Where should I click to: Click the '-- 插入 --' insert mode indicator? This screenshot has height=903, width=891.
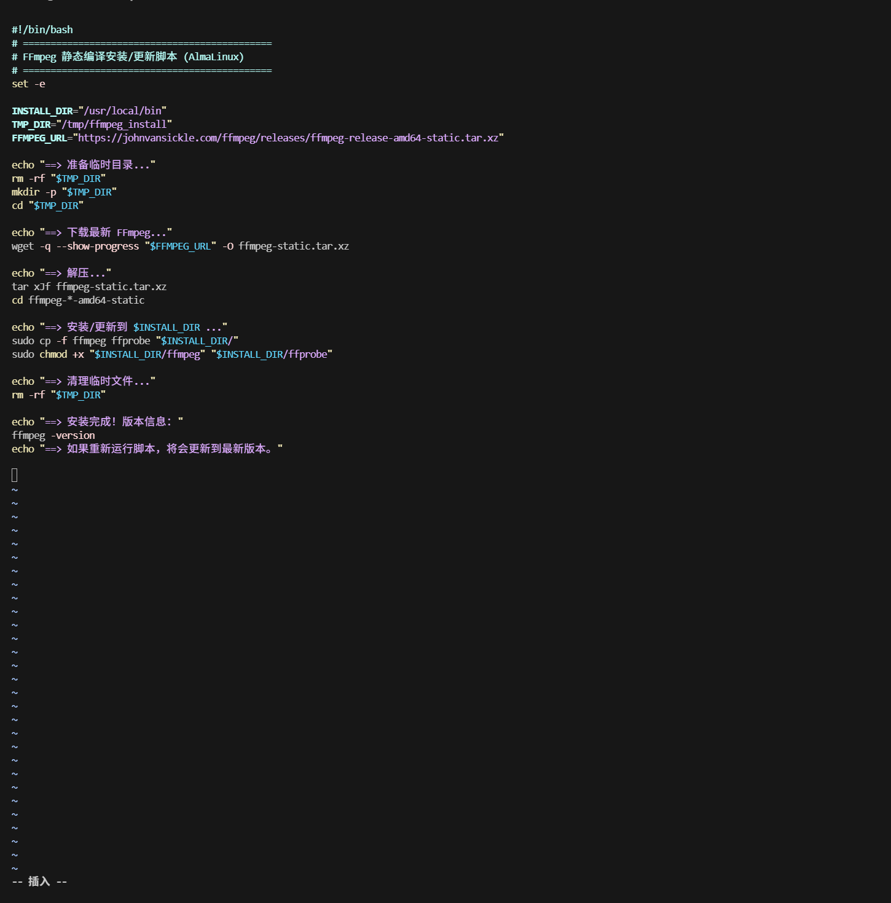coord(39,881)
